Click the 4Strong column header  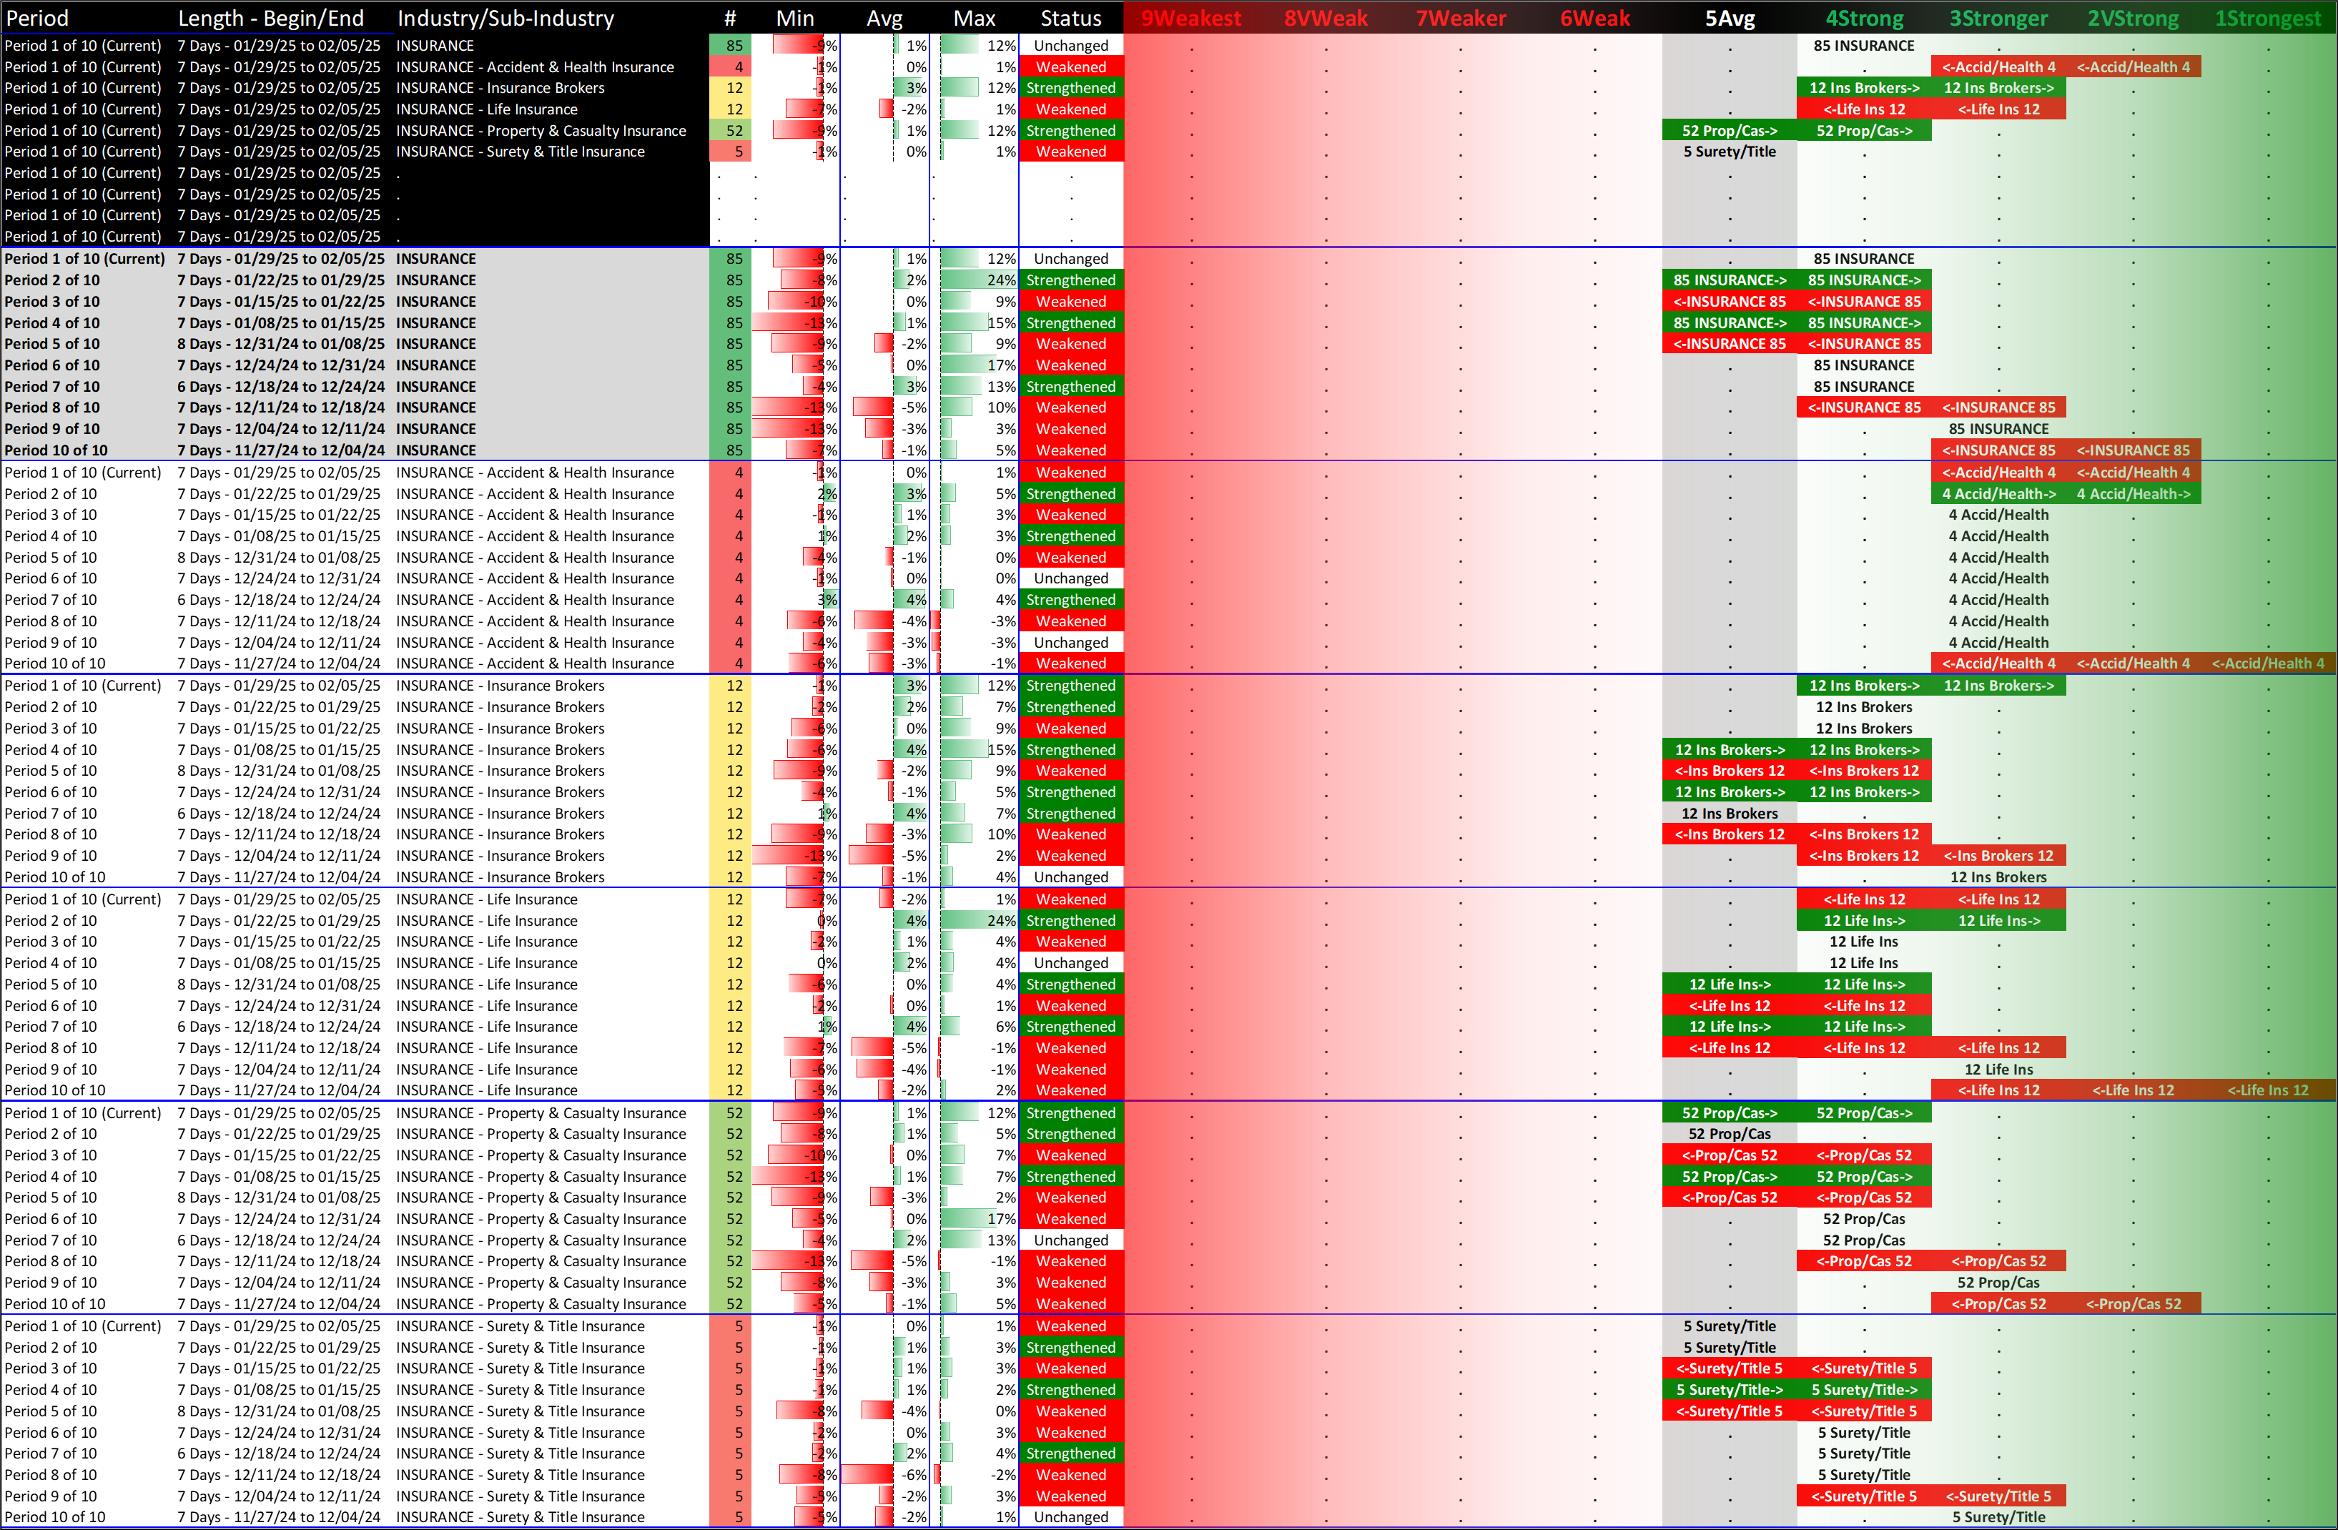pos(1863,18)
